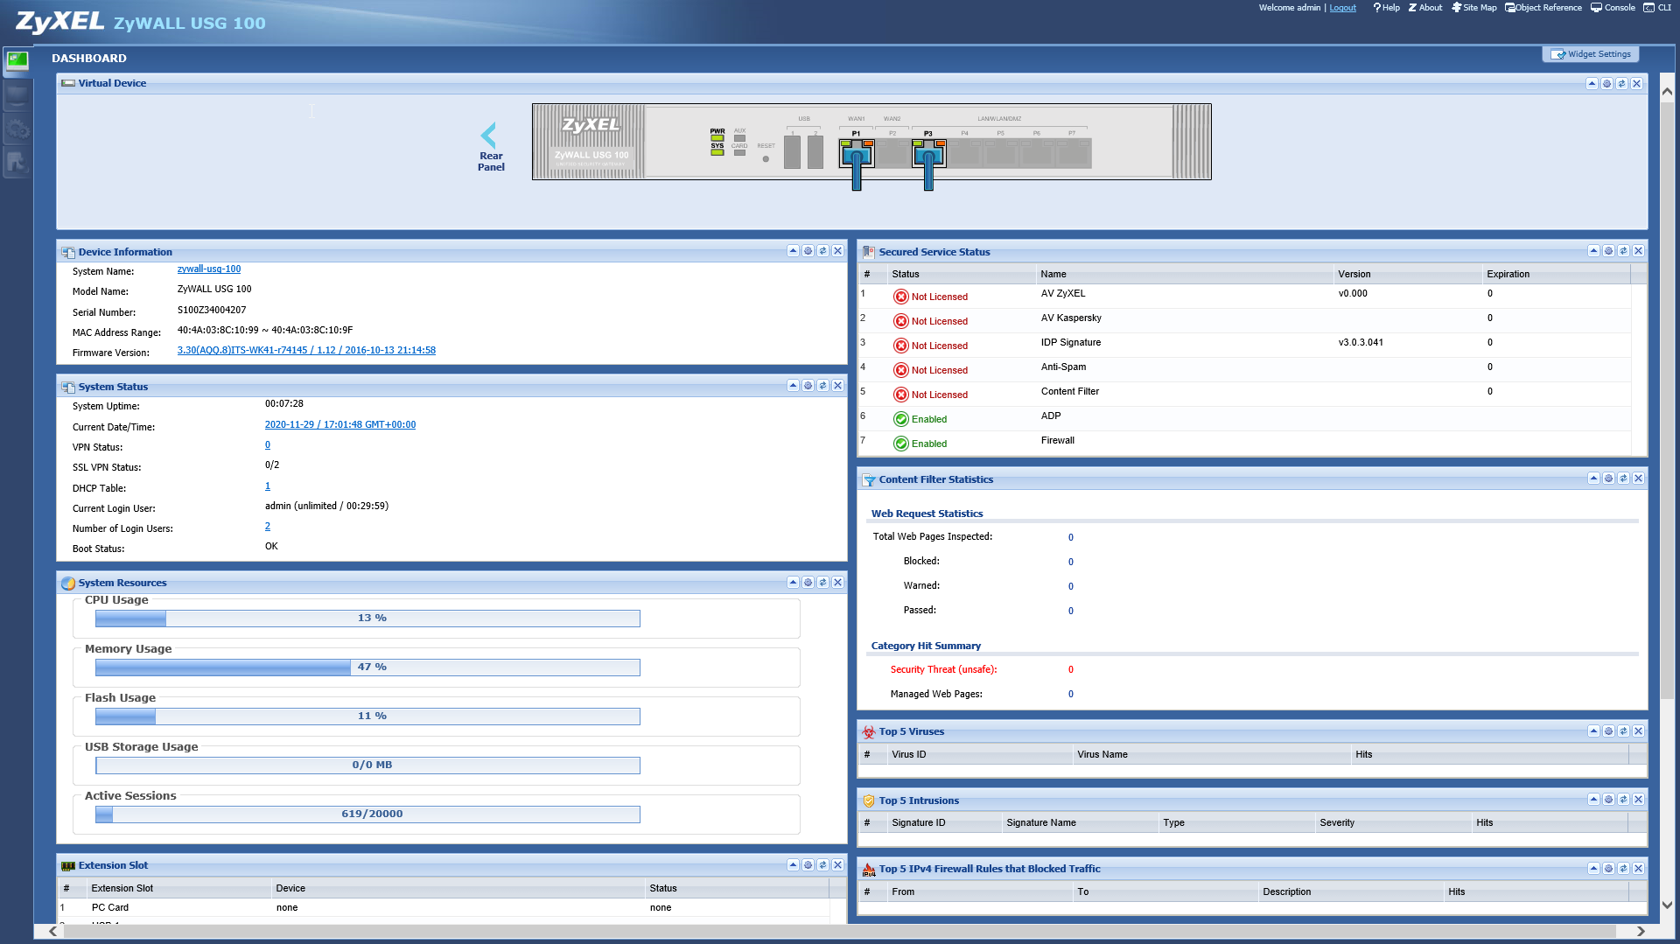This screenshot has width=1680, height=944.
Task: Open Secured Service Status settings gear
Action: 1608,251
